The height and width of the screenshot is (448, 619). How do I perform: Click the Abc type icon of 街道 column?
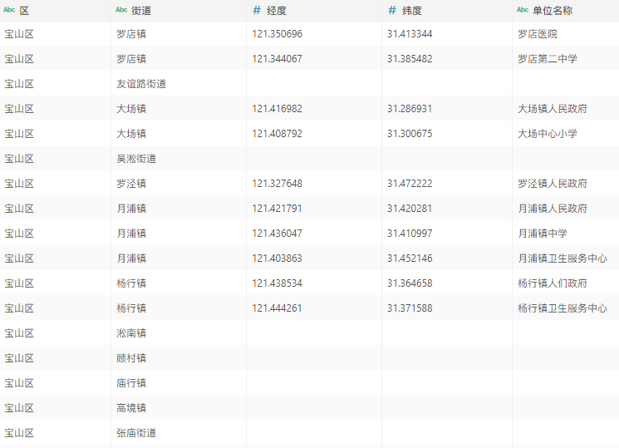[121, 10]
